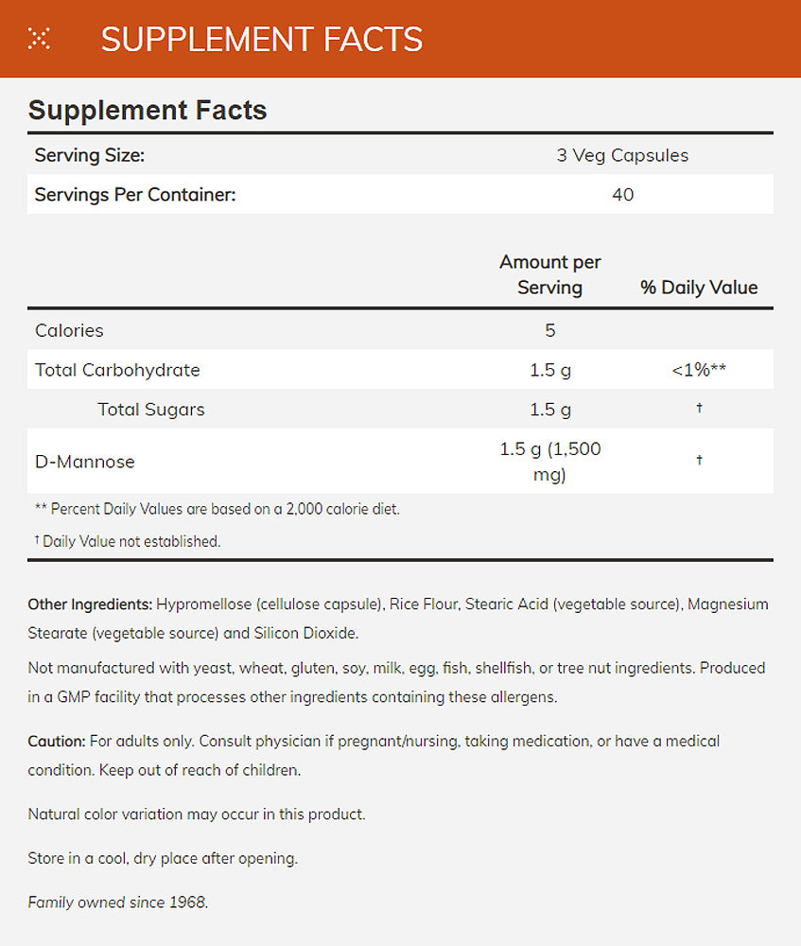Click the servings count of 40
Screen dimensions: 801x946
622,195
